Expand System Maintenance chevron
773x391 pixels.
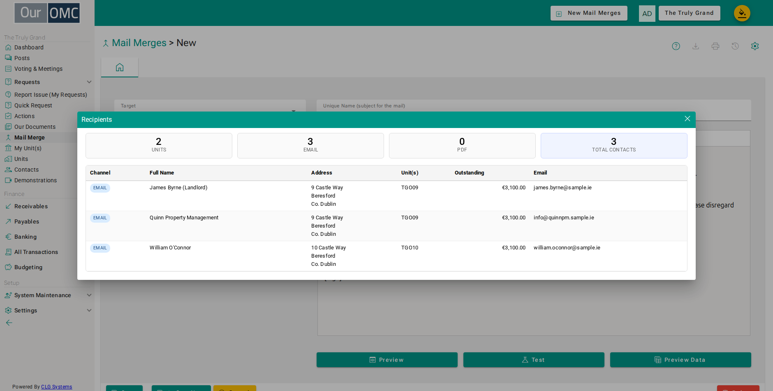[89, 295]
